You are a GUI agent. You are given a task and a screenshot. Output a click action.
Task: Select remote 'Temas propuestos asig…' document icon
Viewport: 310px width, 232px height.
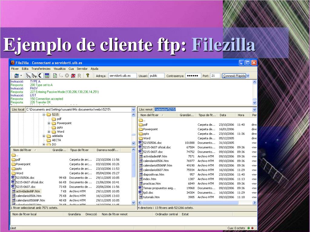(x=140, y=188)
